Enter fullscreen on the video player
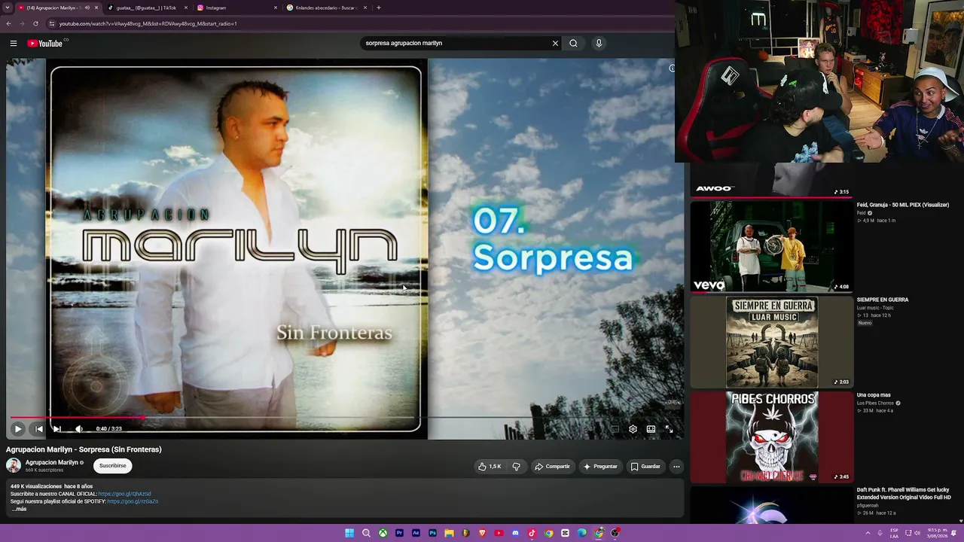This screenshot has height=542, width=964. 669,428
